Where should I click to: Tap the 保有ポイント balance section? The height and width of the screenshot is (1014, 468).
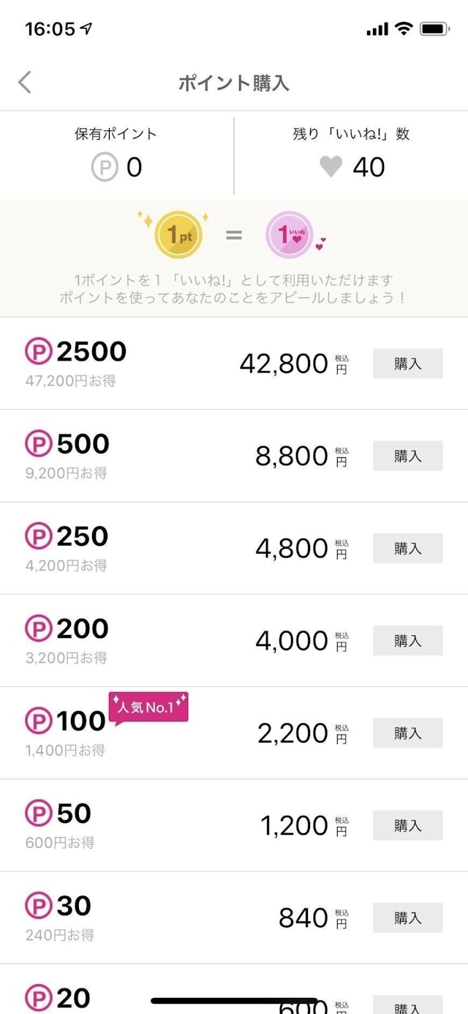tap(116, 154)
